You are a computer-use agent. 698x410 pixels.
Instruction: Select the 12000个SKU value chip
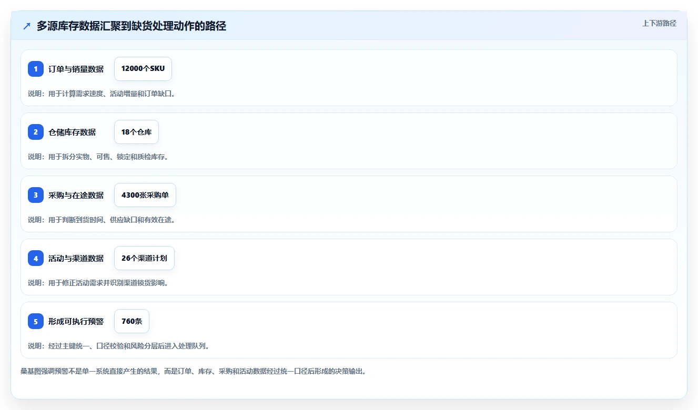point(143,69)
